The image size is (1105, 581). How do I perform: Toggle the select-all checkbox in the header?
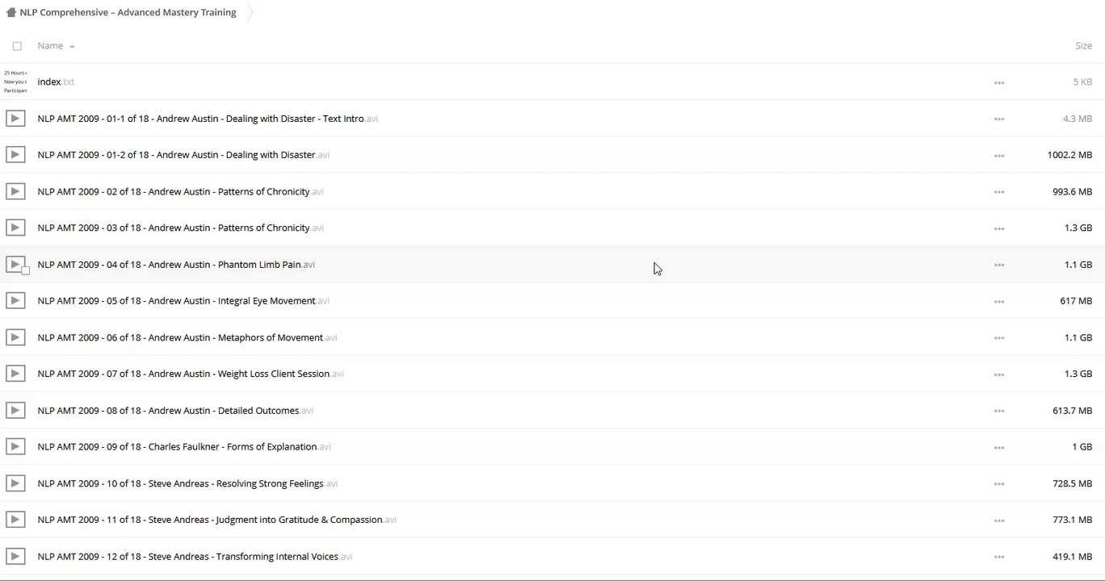[x=17, y=46]
